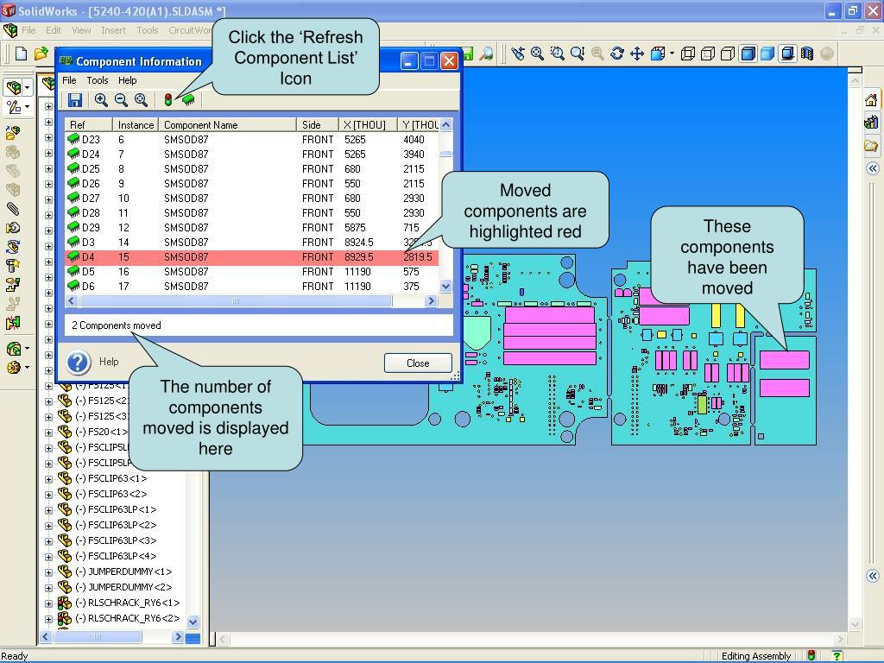Click the zoom in magnifier in Component Information
This screenshot has width=884, height=663.
click(101, 100)
